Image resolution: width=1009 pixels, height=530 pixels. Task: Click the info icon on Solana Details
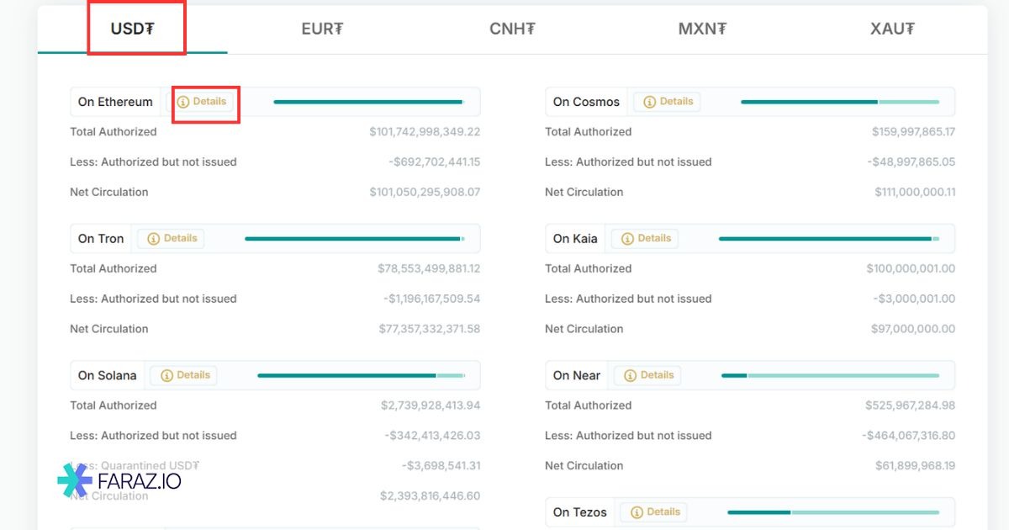tap(168, 375)
